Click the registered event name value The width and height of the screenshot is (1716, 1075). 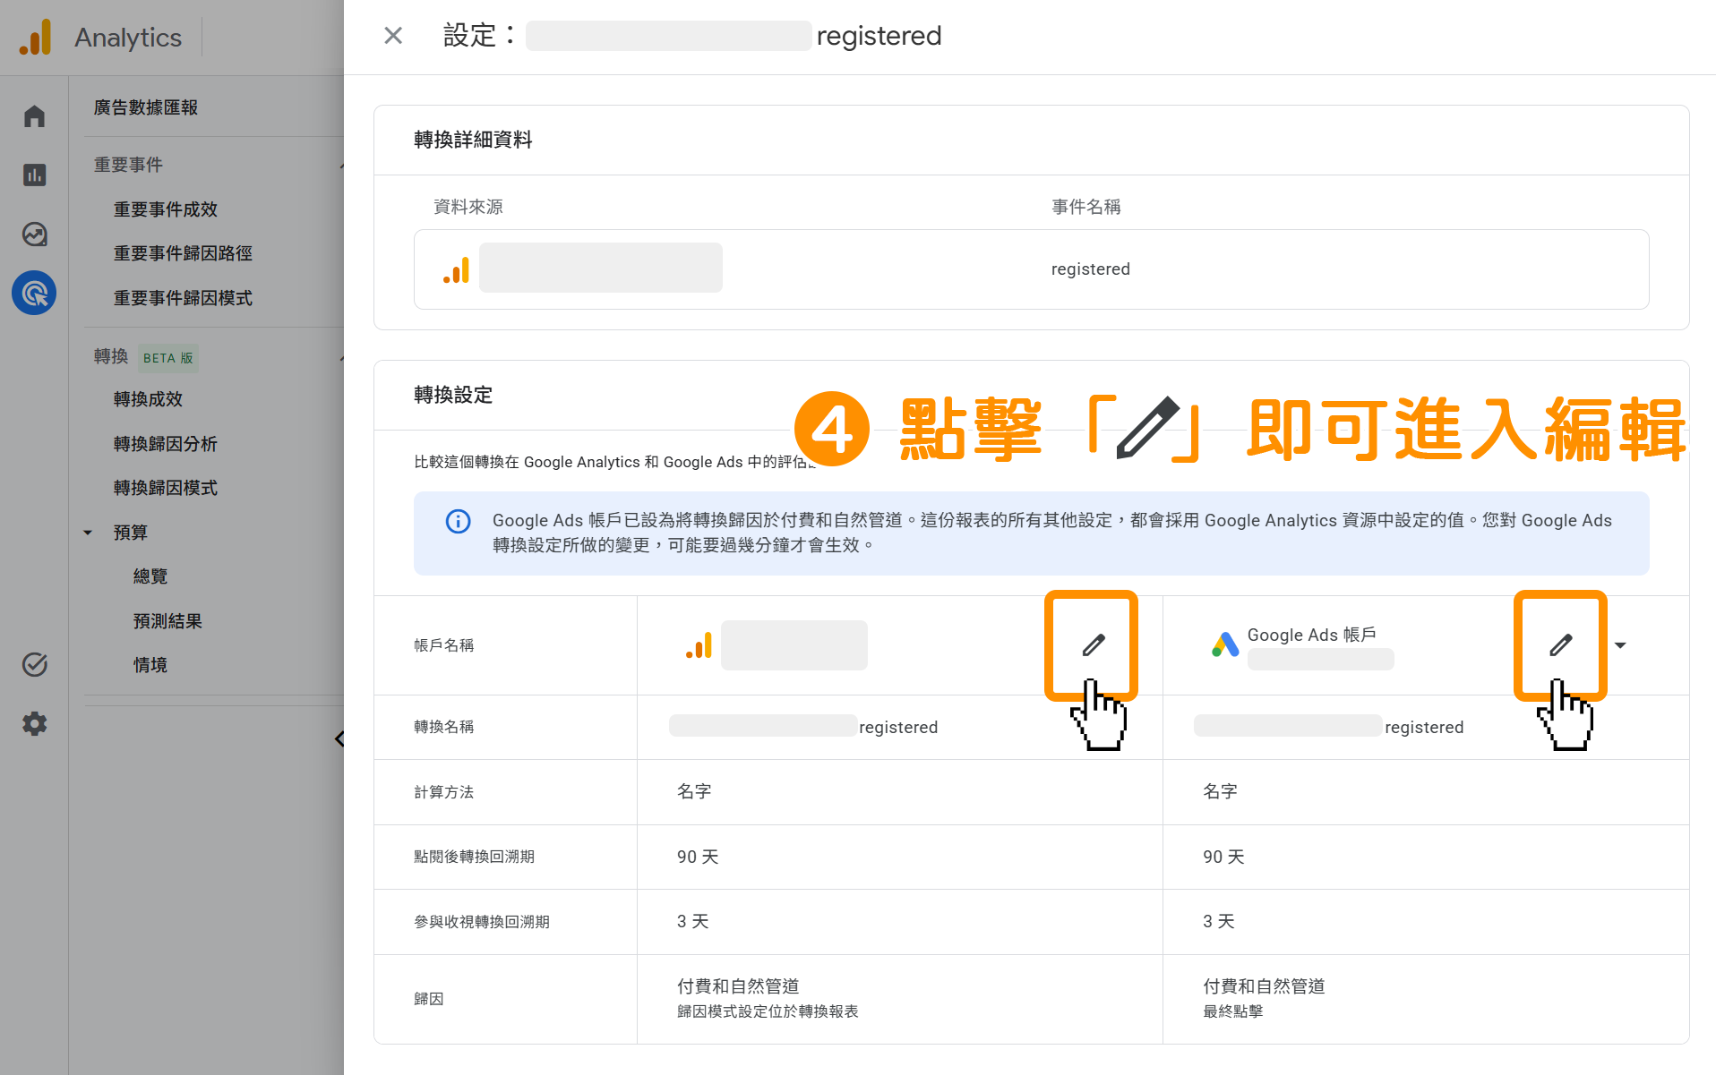click(x=1090, y=269)
